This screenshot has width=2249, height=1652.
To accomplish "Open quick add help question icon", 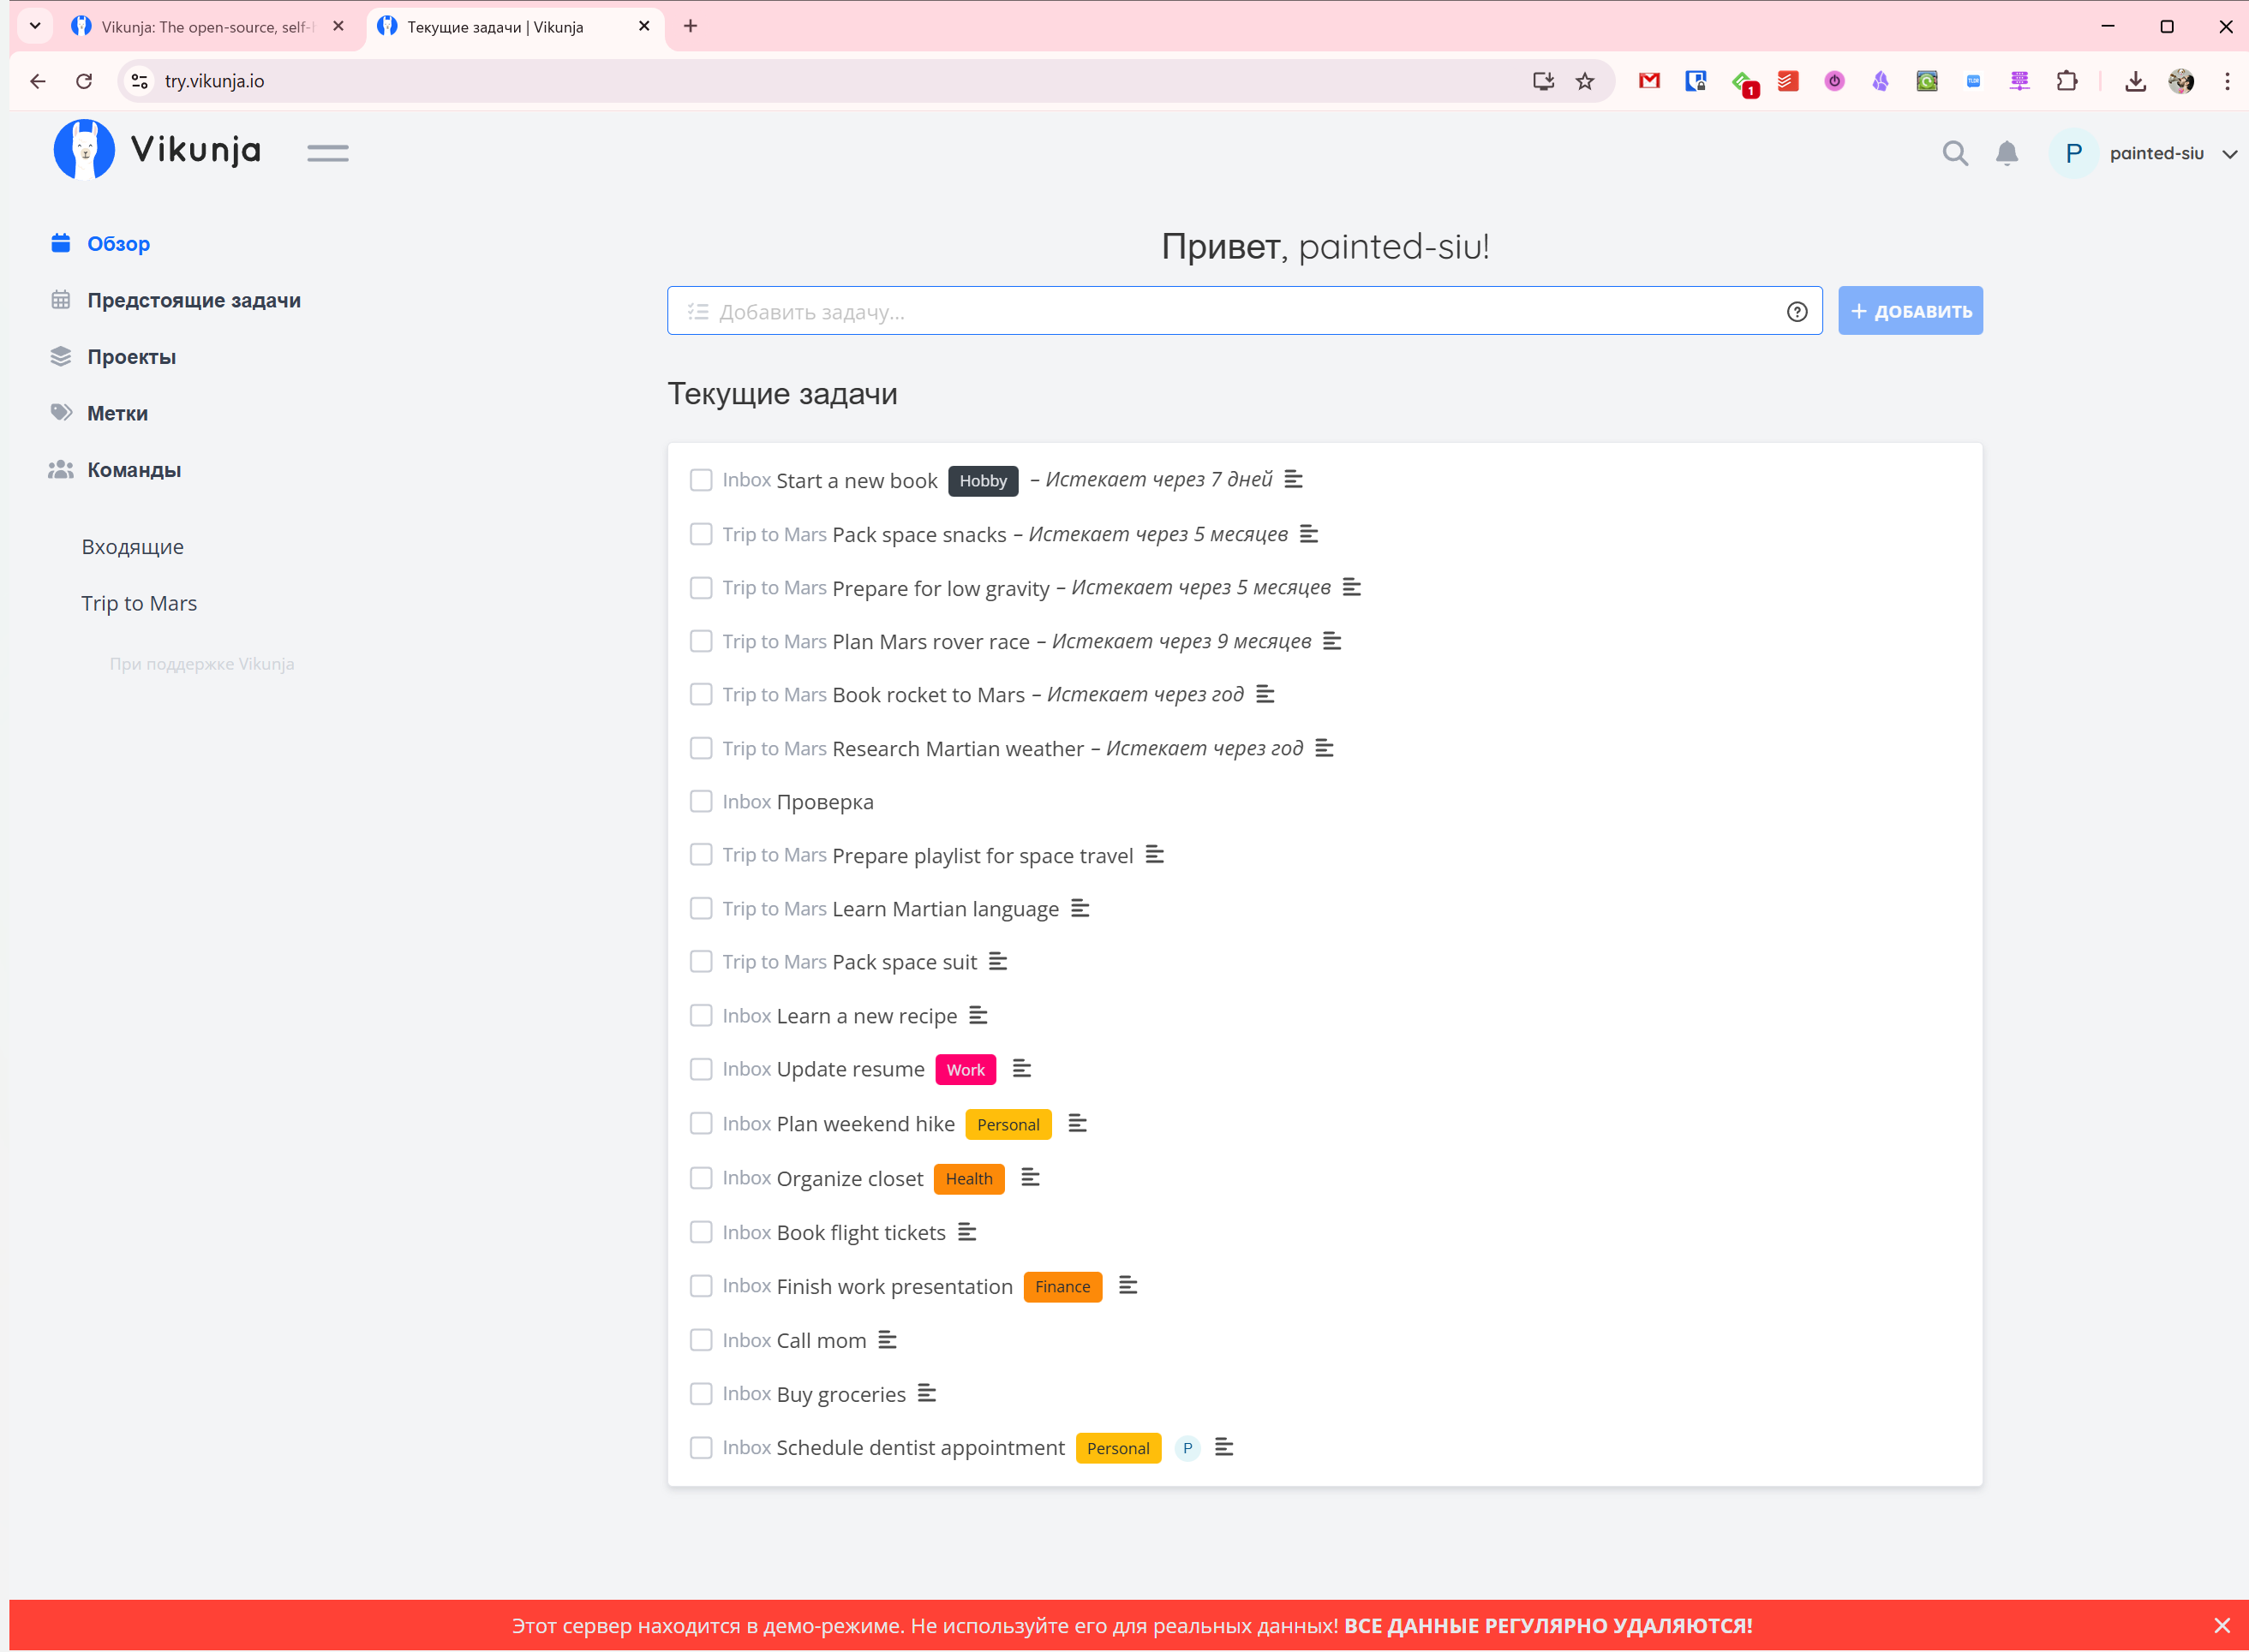I will [1797, 312].
